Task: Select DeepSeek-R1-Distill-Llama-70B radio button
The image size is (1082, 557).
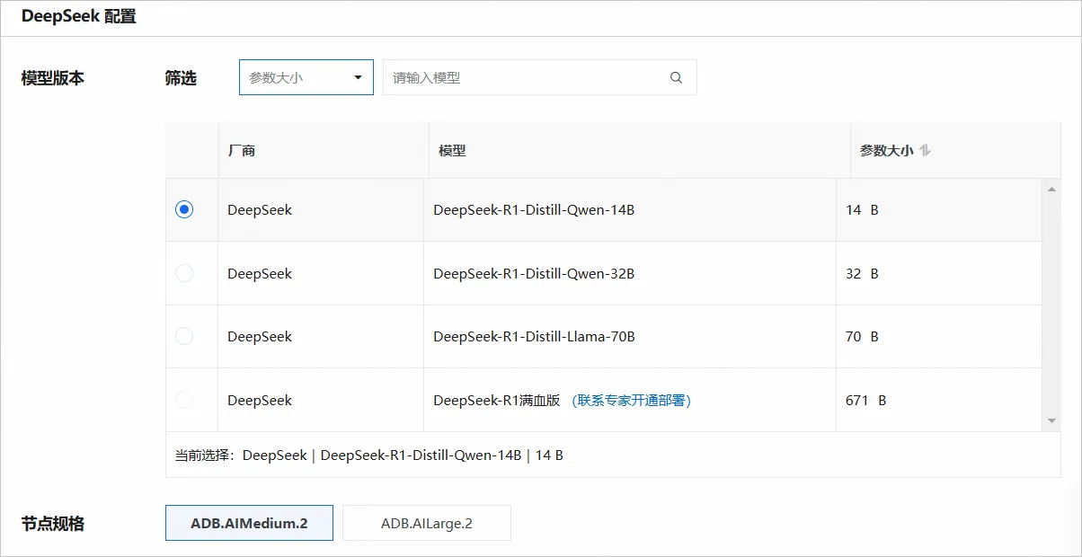Action: click(x=184, y=337)
